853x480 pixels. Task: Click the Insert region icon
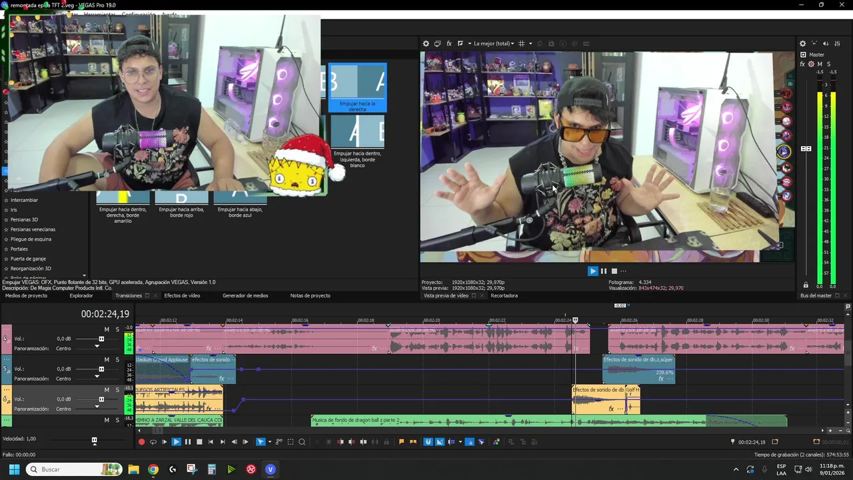[413, 441]
